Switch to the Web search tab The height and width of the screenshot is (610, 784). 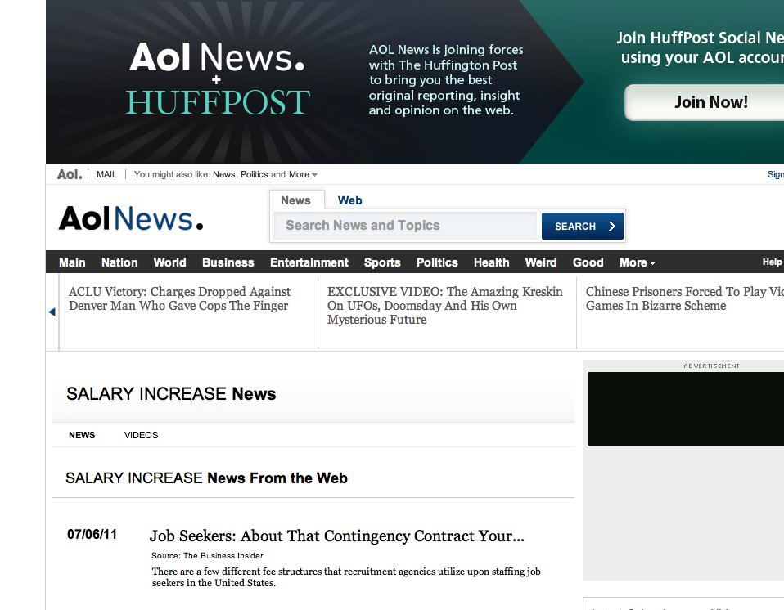coord(349,200)
